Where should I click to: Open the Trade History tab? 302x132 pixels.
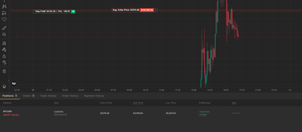click(48, 96)
